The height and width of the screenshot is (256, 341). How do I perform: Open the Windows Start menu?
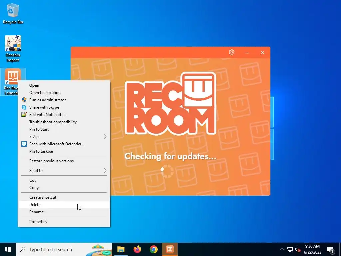coord(8,249)
